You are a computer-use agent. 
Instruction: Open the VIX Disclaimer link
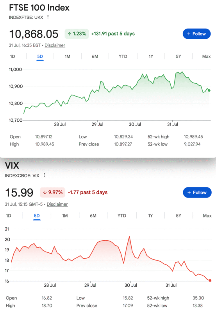pos(57,204)
